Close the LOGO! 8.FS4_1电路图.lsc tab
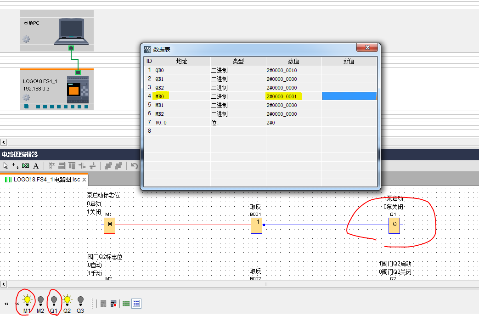 click(85, 180)
